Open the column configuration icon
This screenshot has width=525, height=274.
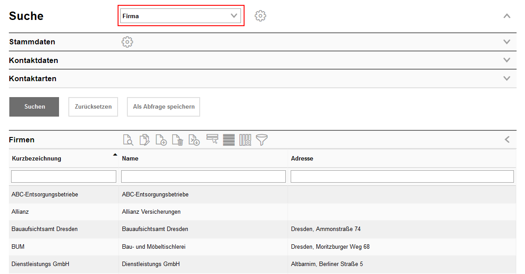pos(245,140)
